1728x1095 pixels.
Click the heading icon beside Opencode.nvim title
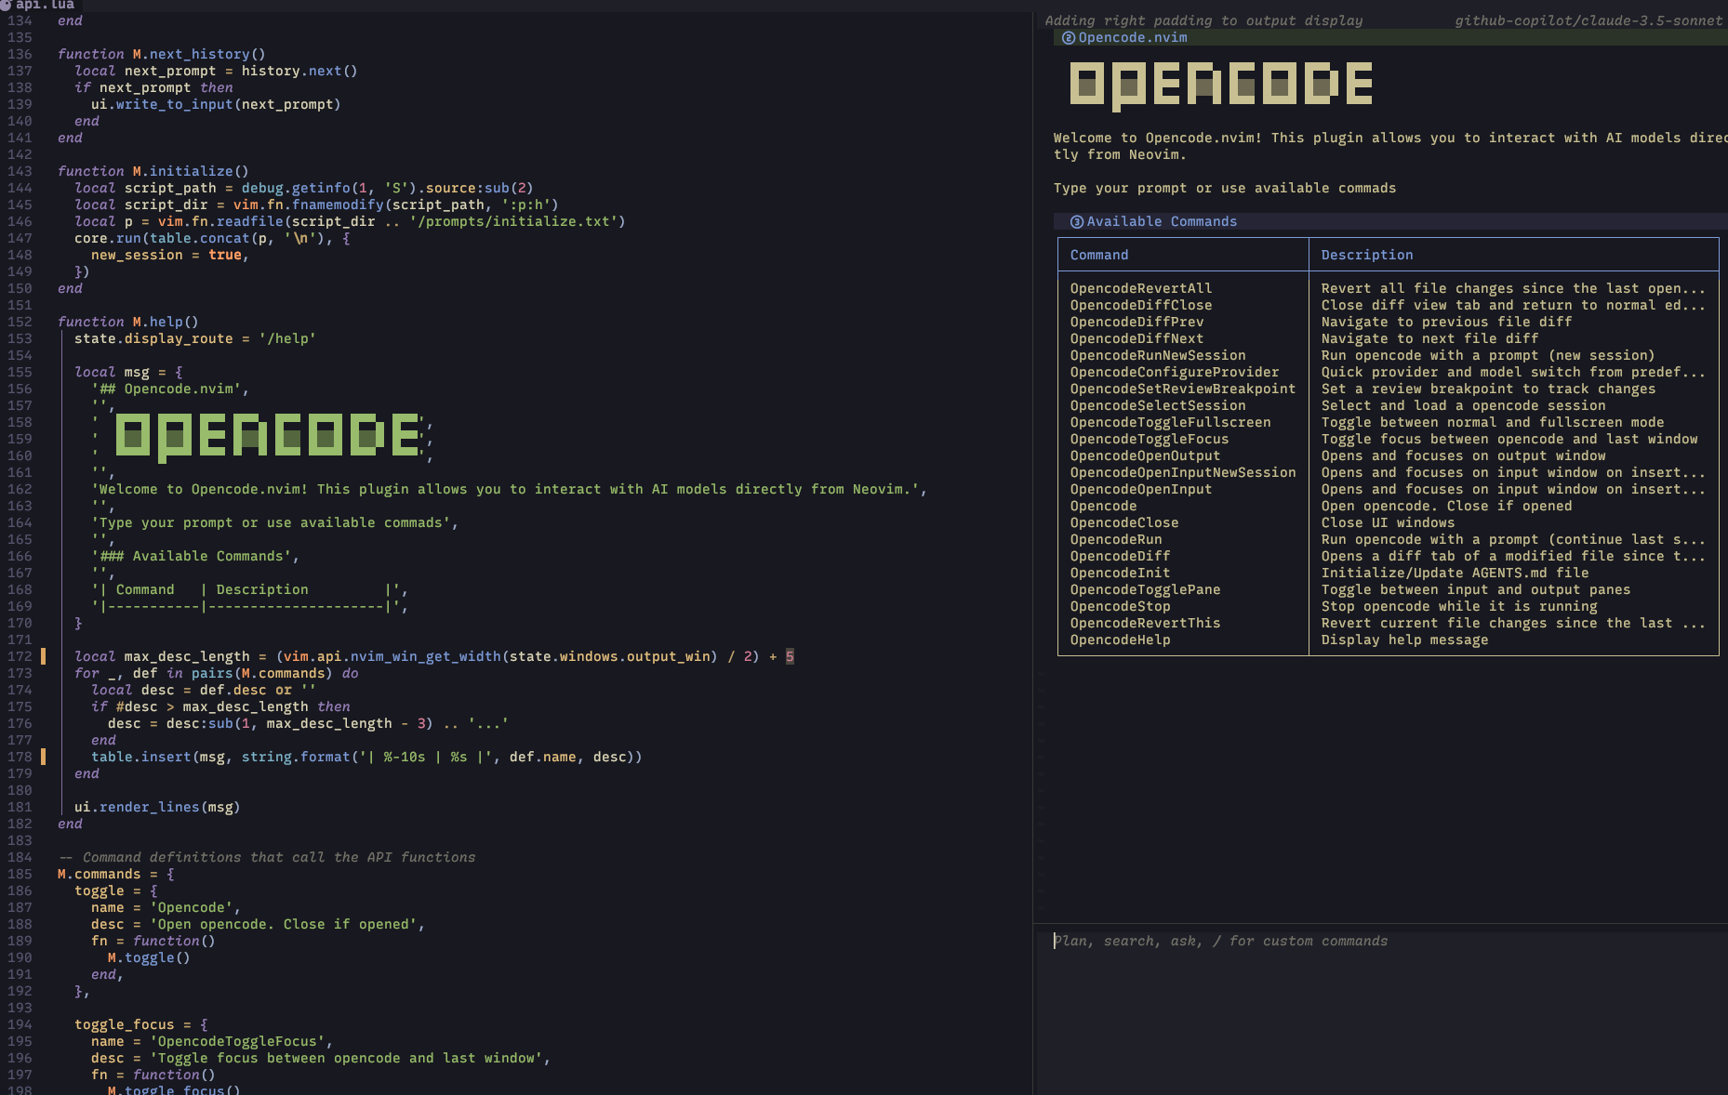coord(1069,38)
